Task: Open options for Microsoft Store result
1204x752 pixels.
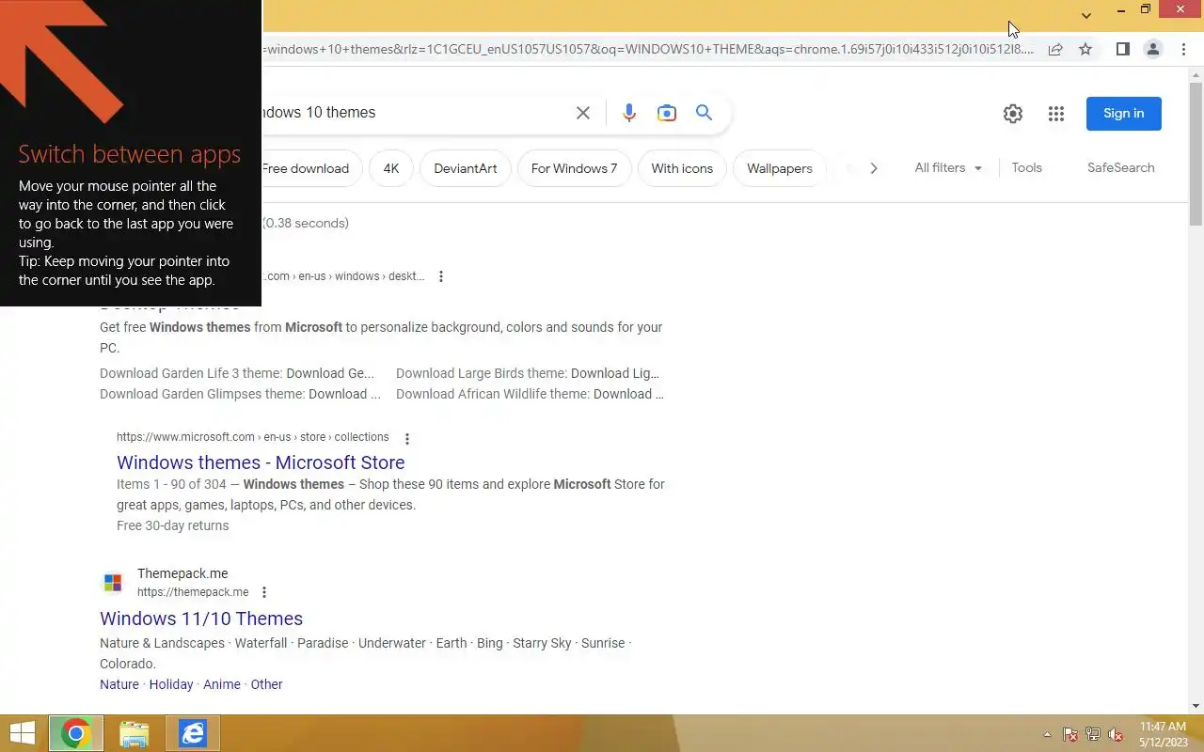Action: (407, 439)
